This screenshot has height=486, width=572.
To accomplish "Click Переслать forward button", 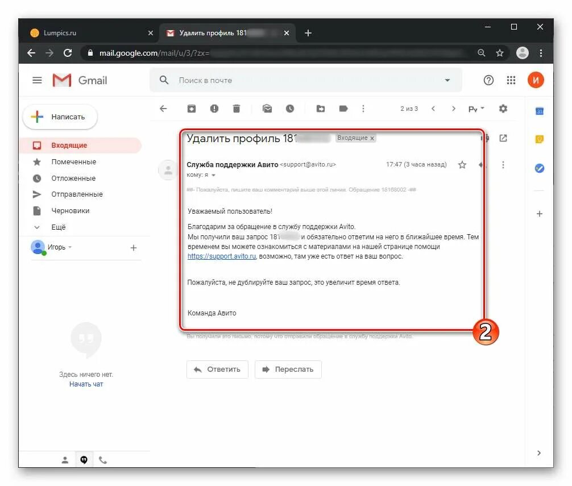I will [x=288, y=369].
